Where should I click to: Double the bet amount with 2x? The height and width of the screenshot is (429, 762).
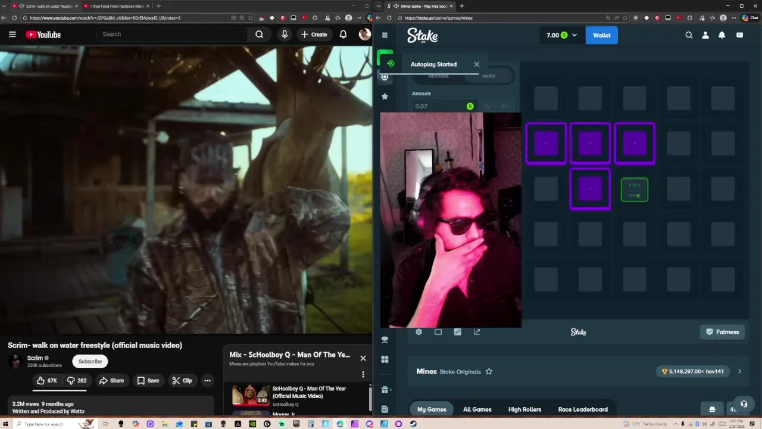coord(504,106)
